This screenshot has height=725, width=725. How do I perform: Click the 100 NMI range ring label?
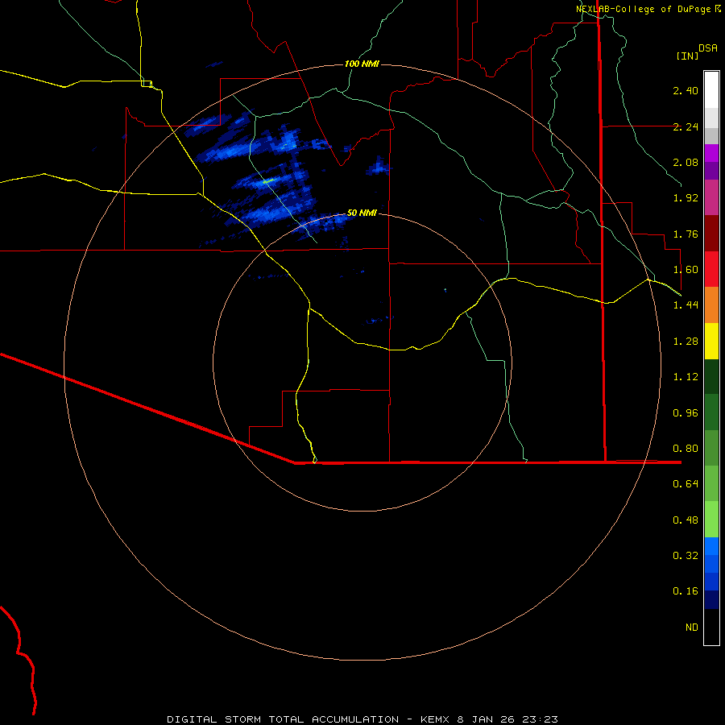[362, 64]
